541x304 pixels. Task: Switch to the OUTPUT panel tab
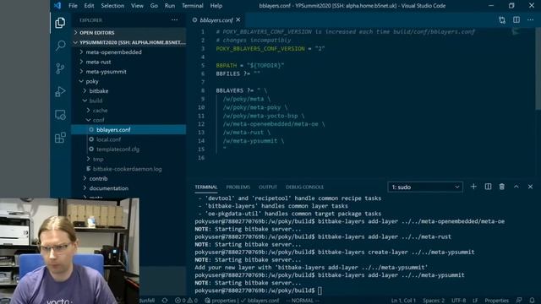tap(268, 187)
